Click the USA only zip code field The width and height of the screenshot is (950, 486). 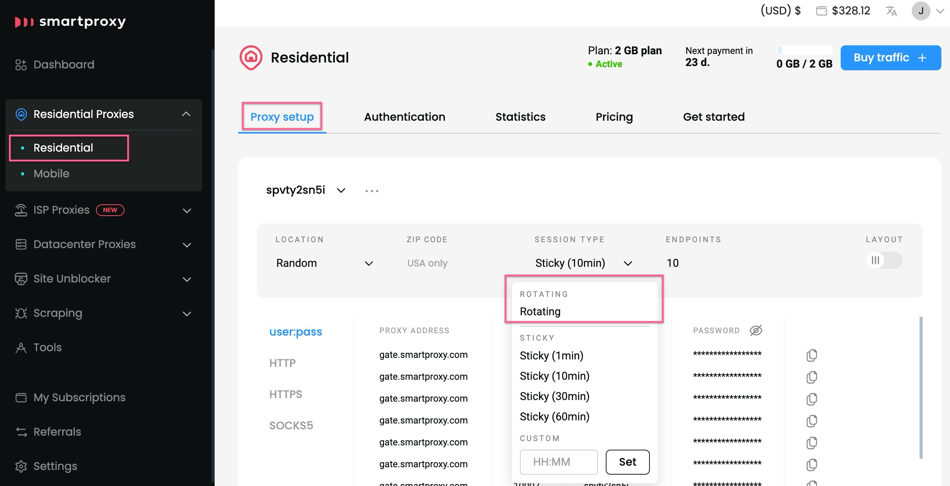(x=427, y=263)
